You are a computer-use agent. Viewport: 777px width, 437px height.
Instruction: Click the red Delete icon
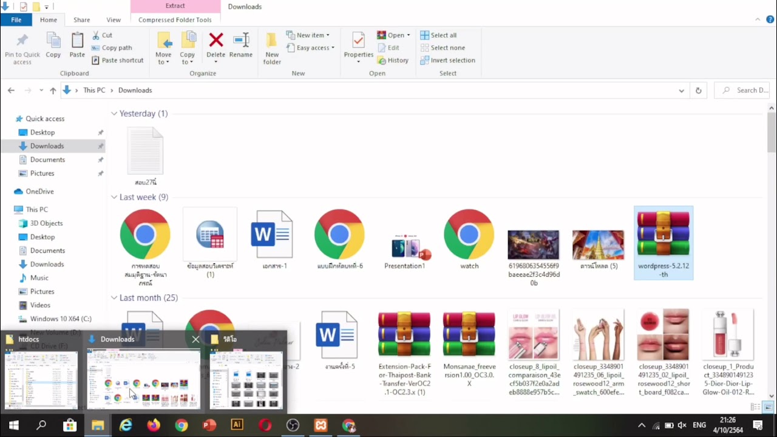pos(215,41)
